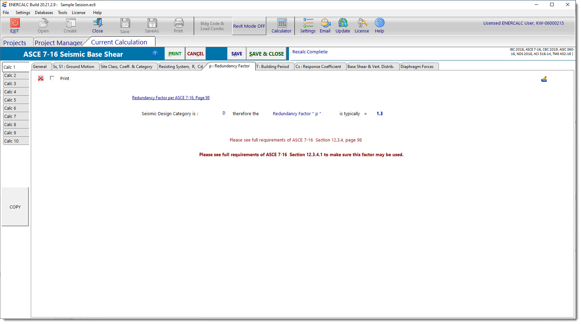
Task: Click the Email toolbar icon
Action: (325, 23)
